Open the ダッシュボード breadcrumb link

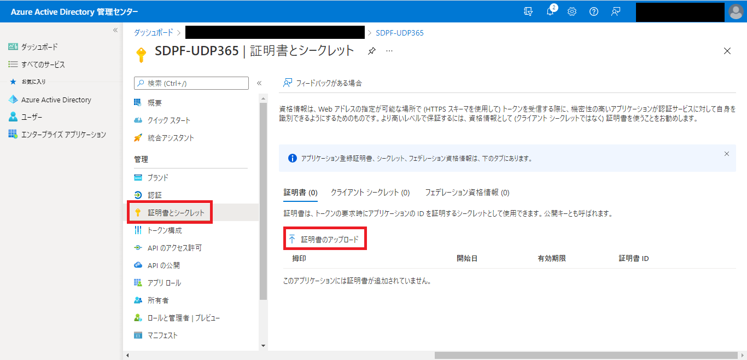tap(153, 33)
